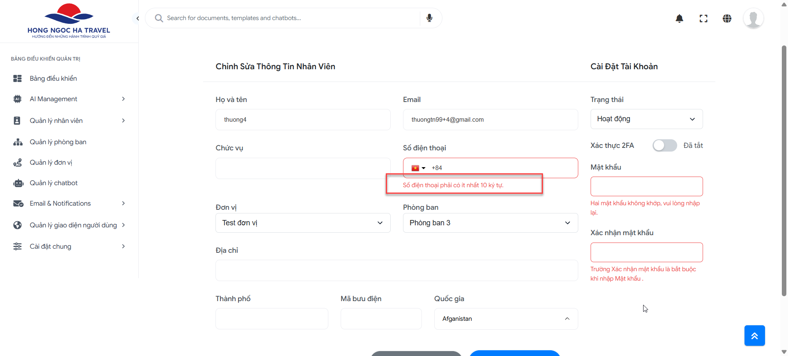Click the scroll-to-top double arrow button
The width and height of the screenshot is (788, 356).
pyautogui.click(x=754, y=336)
